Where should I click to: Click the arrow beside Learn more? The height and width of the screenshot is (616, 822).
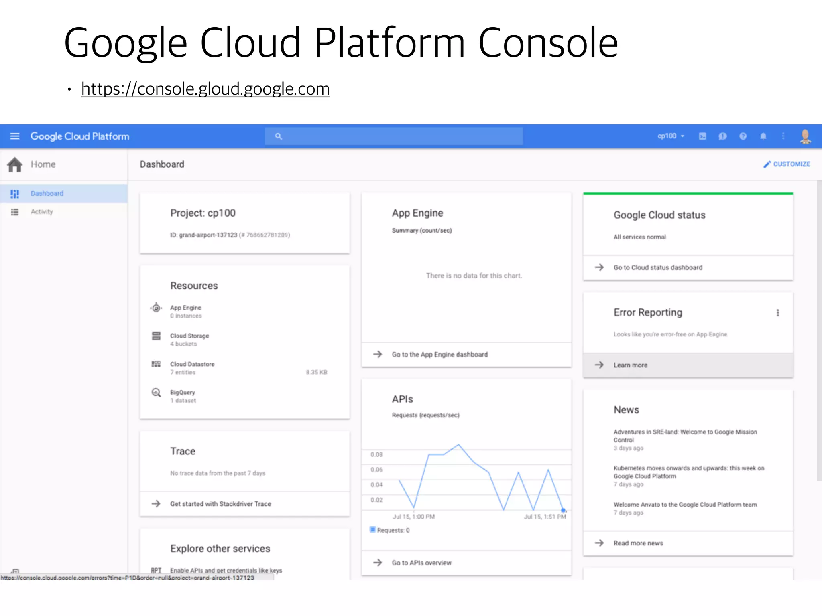pos(599,365)
